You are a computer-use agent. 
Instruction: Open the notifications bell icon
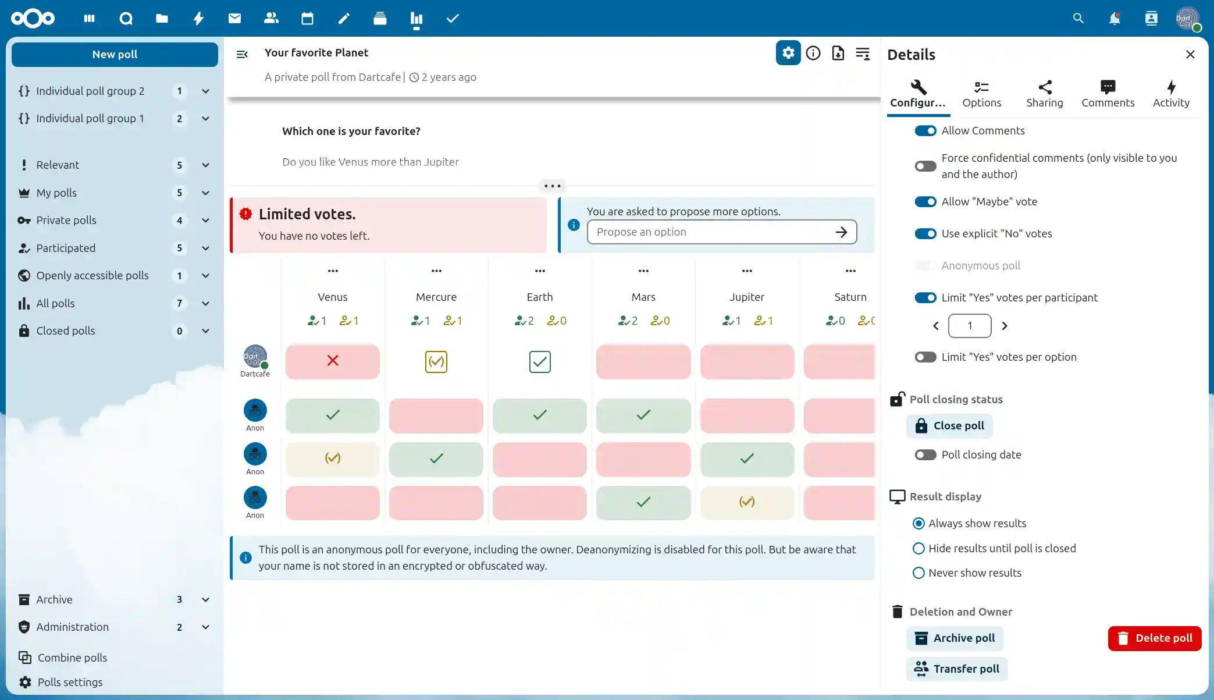pyautogui.click(x=1114, y=19)
